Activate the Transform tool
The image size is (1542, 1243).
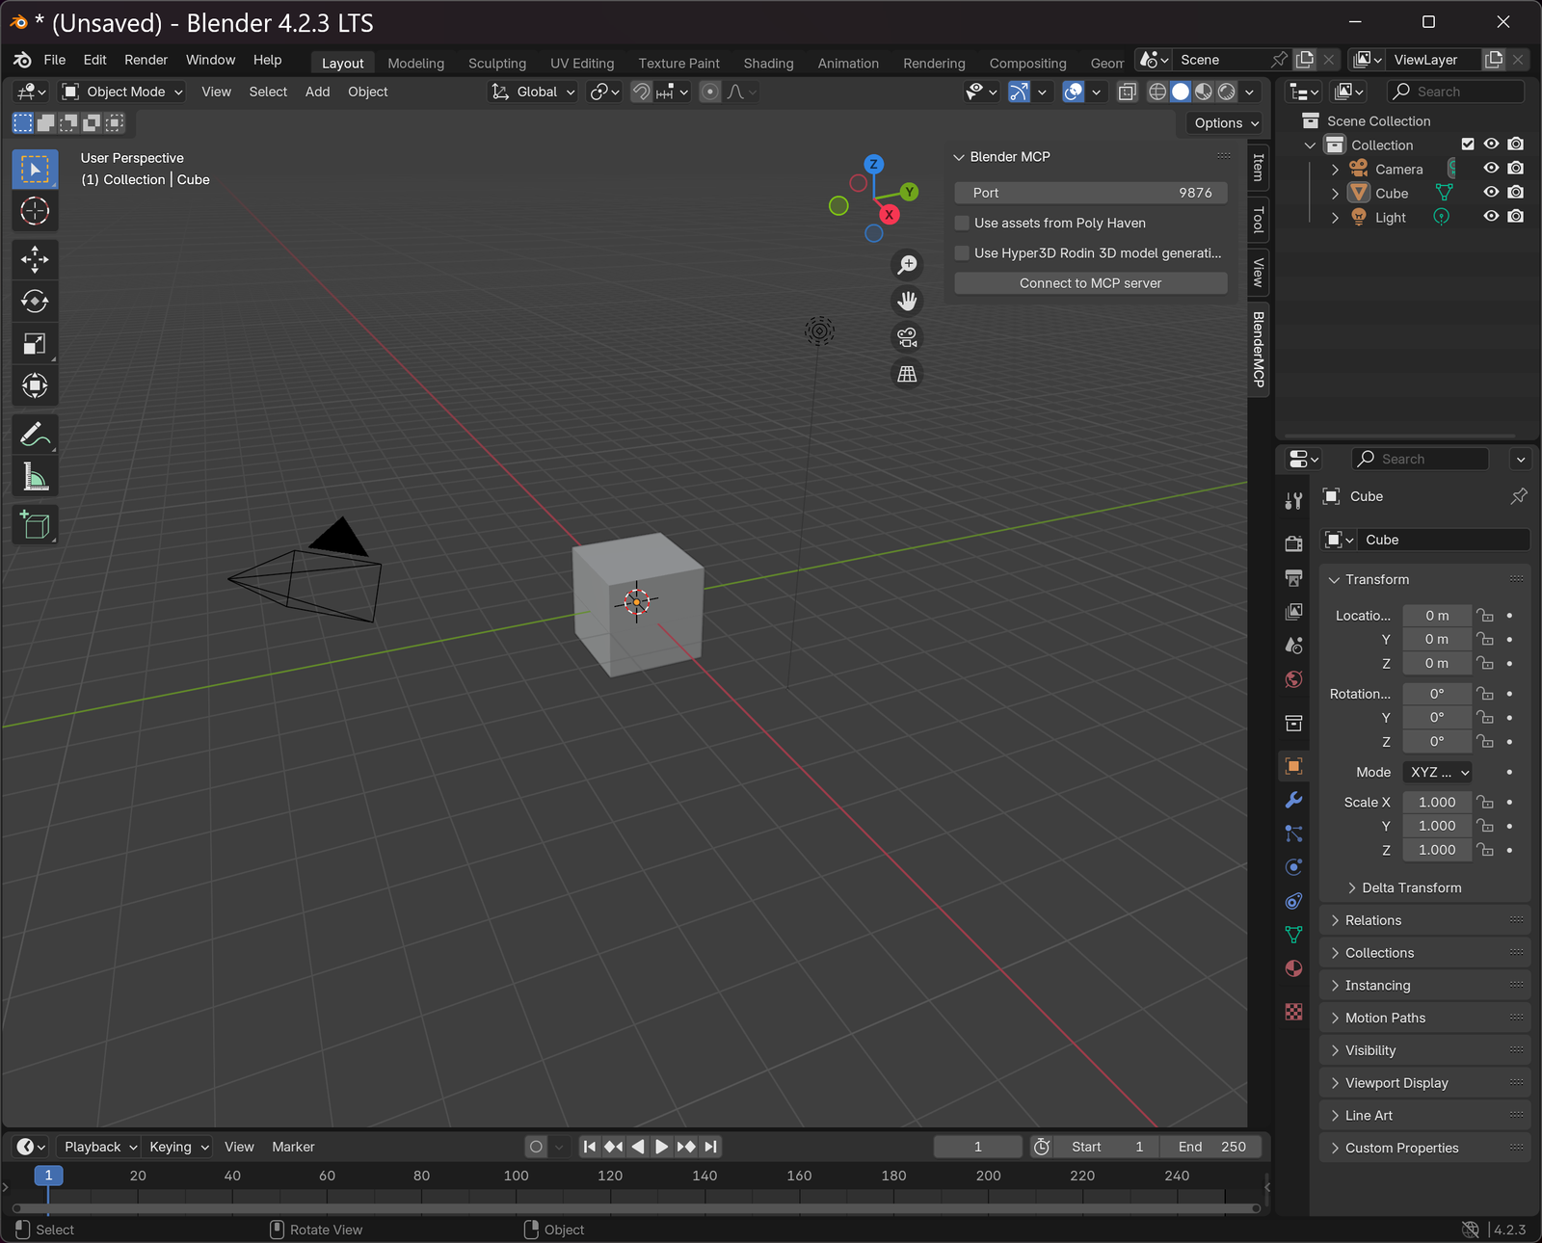[x=35, y=386]
